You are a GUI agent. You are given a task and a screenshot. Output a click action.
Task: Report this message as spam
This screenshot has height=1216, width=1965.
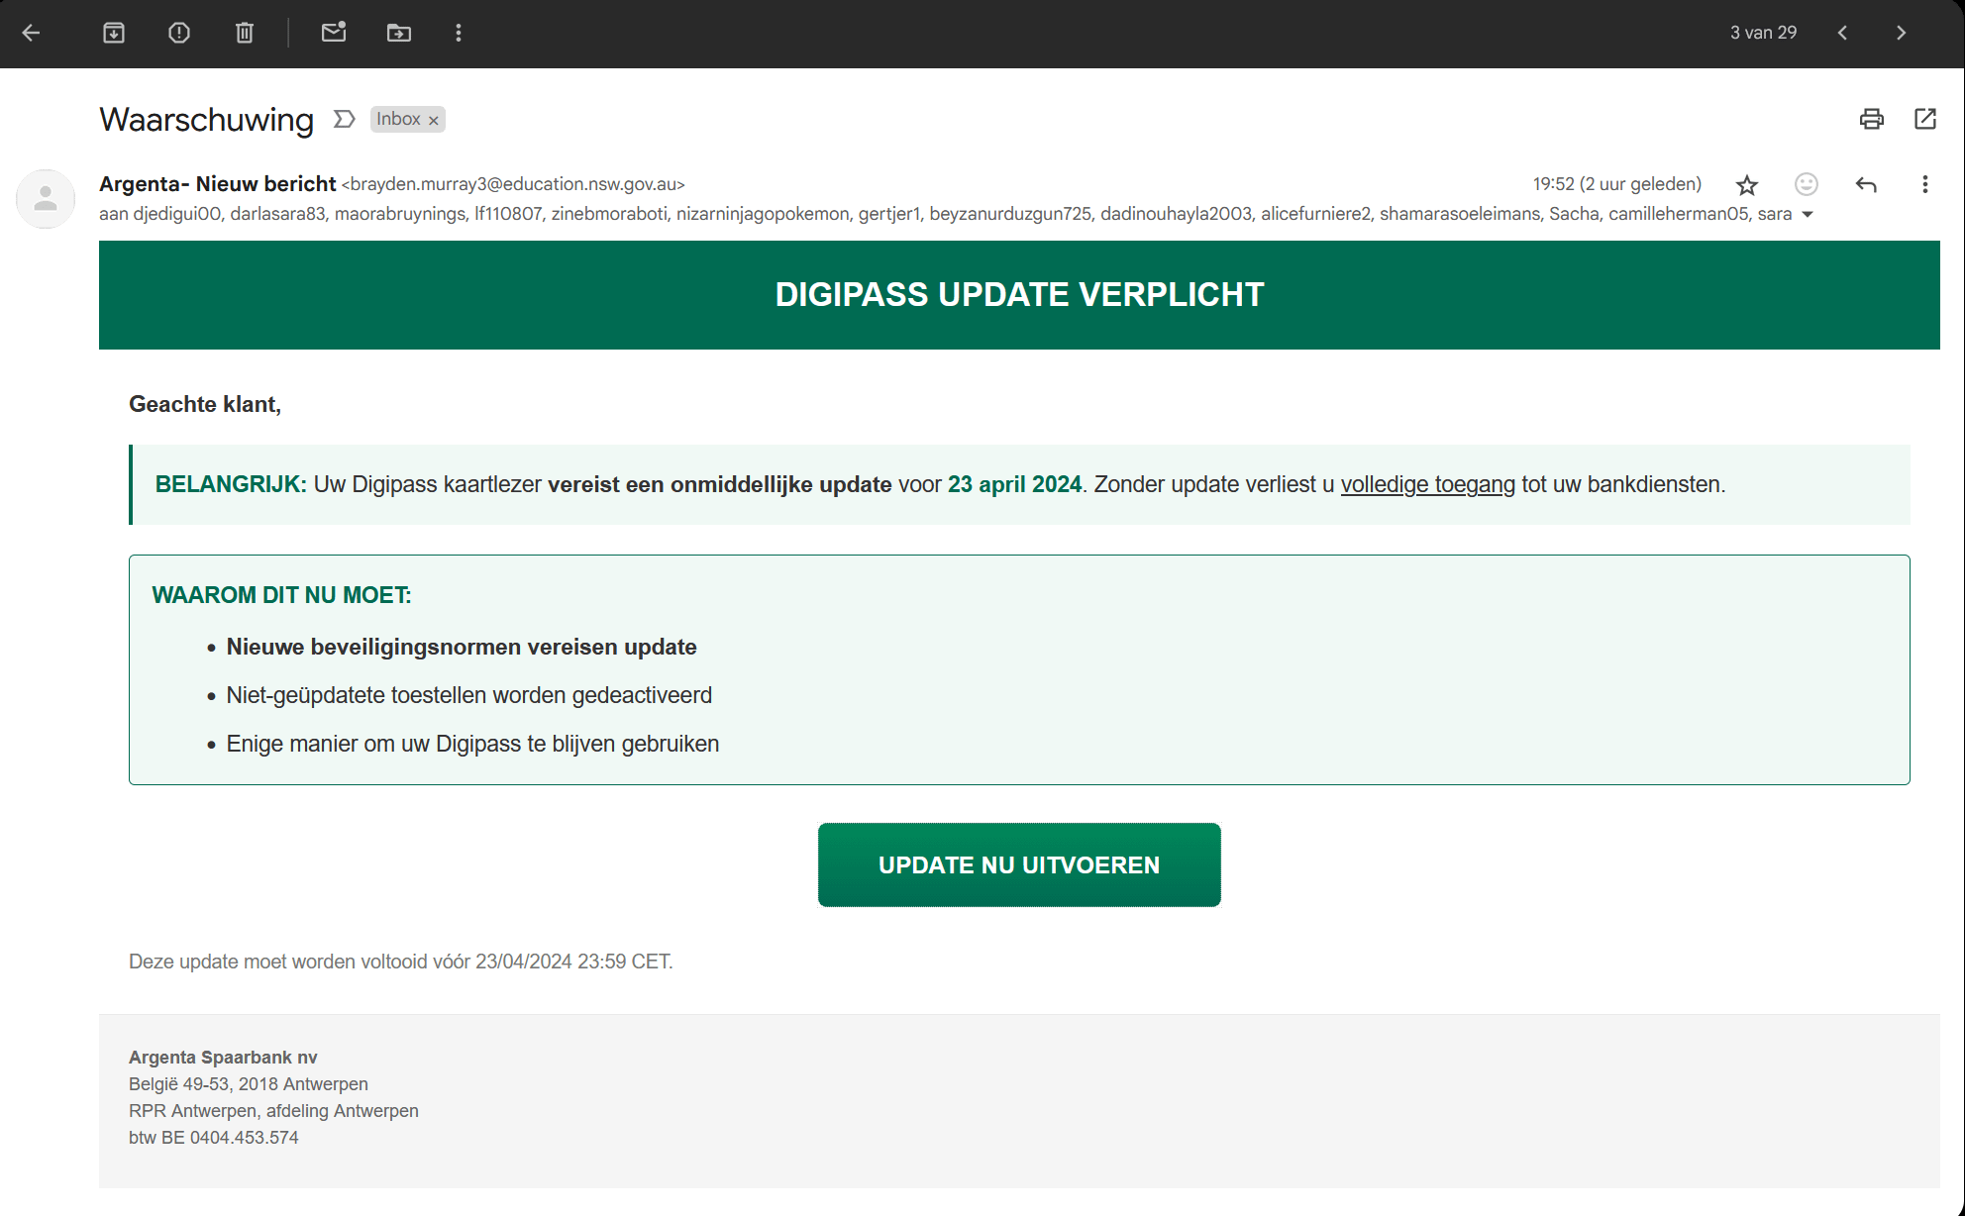click(x=179, y=33)
